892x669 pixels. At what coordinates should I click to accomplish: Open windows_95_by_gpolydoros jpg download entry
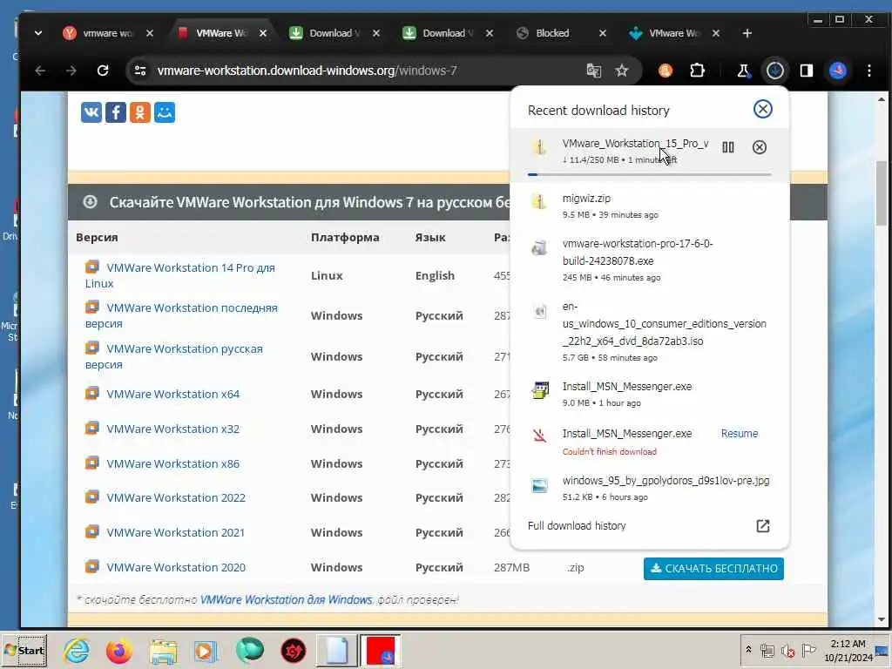pyautogui.click(x=650, y=488)
